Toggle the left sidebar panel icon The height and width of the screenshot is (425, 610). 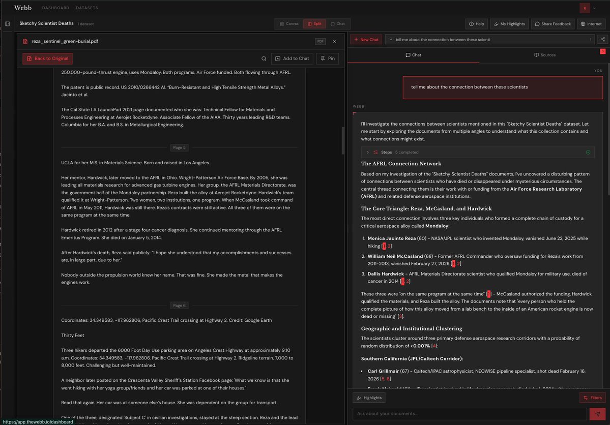tap(8, 24)
